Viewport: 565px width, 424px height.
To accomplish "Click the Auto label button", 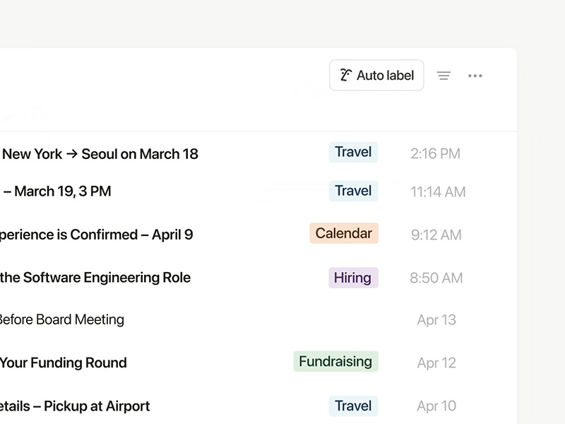I will 376,76.
